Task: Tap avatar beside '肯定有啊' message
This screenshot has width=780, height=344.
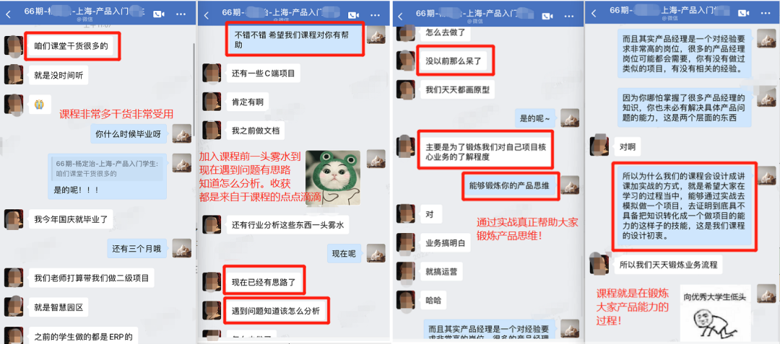Action: tap(212, 102)
